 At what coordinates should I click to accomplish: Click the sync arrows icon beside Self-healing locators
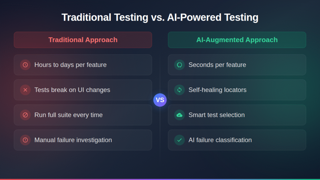click(179, 90)
